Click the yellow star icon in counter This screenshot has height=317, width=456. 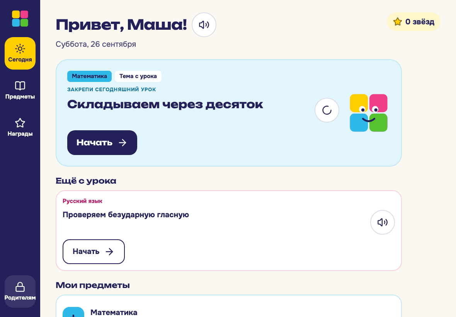coord(398,22)
